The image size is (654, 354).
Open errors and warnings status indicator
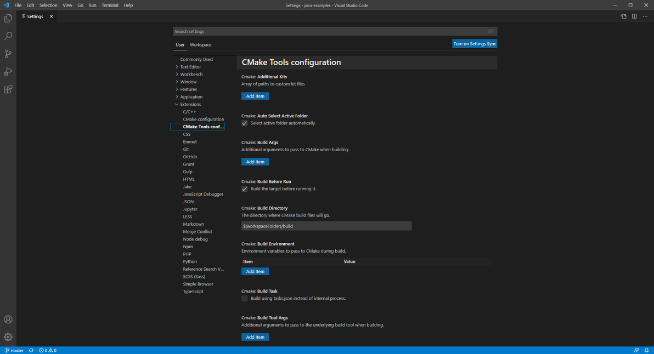(48, 350)
